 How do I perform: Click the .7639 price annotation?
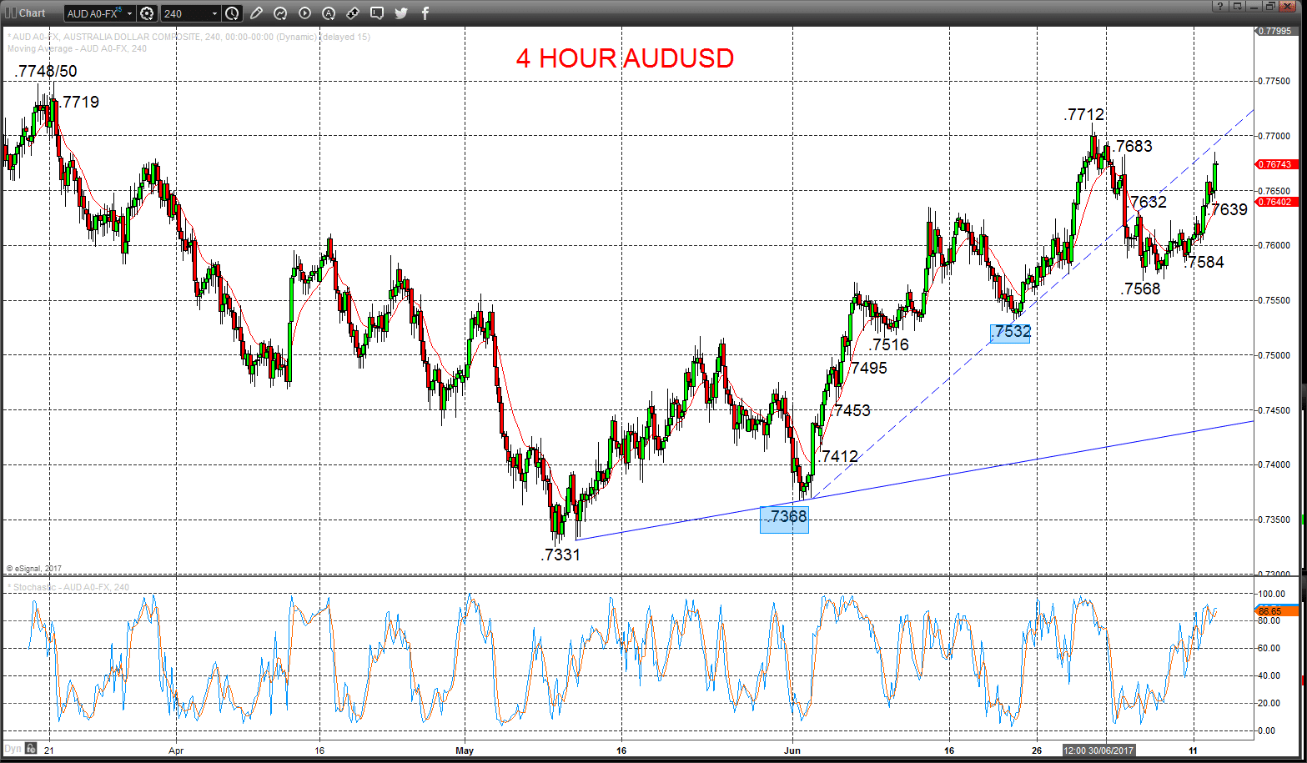point(1228,210)
